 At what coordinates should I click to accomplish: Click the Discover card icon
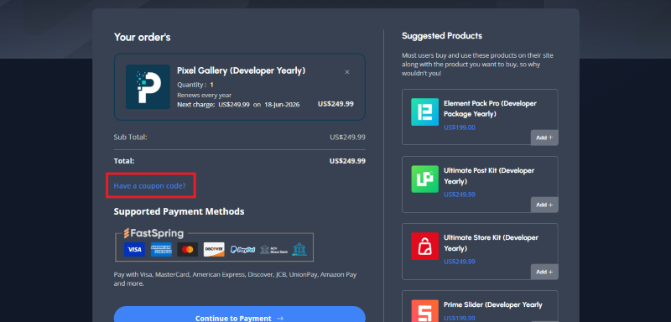(x=214, y=249)
